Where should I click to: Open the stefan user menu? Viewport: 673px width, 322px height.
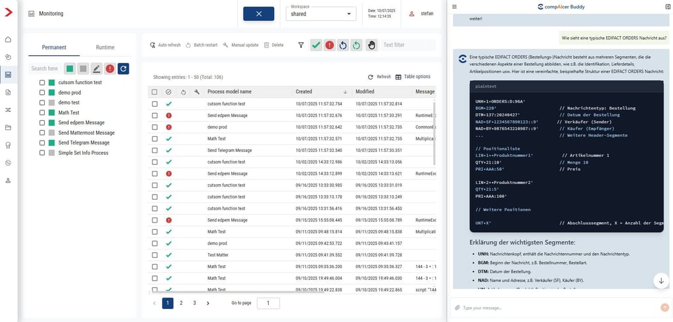[421, 14]
